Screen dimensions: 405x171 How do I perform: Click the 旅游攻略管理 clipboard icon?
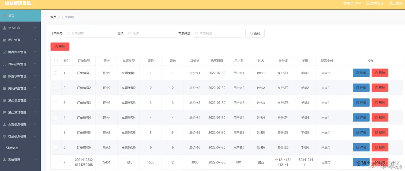point(5,76)
